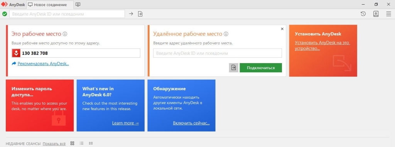Open the Изменить пароль доступа tile

[40, 105]
